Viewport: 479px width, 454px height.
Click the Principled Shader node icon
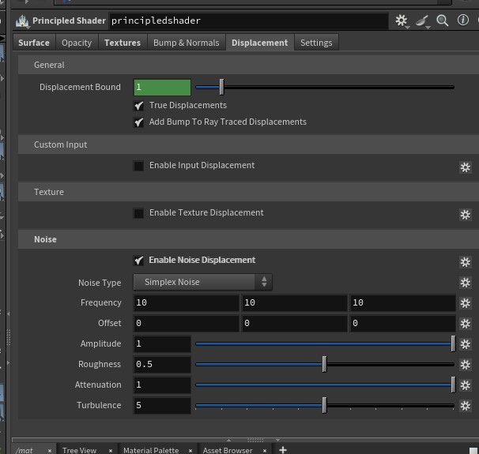pyautogui.click(x=22, y=21)
